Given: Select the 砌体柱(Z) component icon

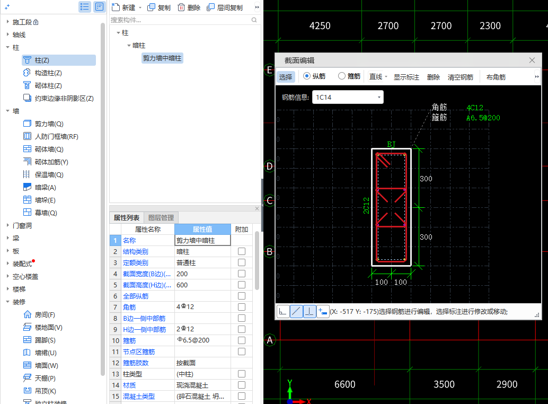Looking at the screenshot, I should click(x=27, y=85).
